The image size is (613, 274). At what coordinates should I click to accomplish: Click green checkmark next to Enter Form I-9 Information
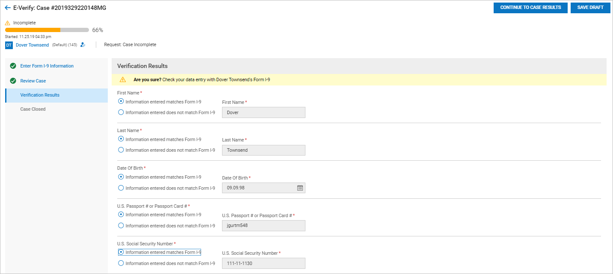(13, 66)
